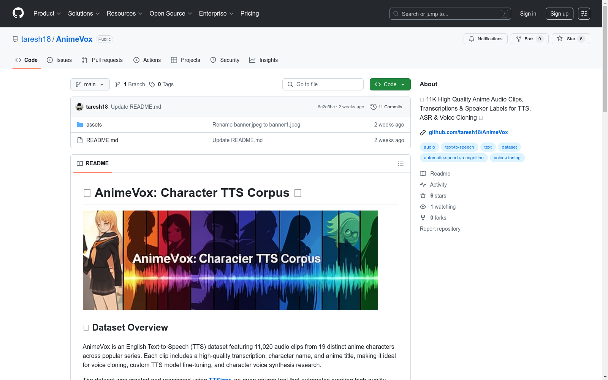The width and height of the screenshot is (608, 380).
Task: Open the assets folder name
Action: pos(94,125)
